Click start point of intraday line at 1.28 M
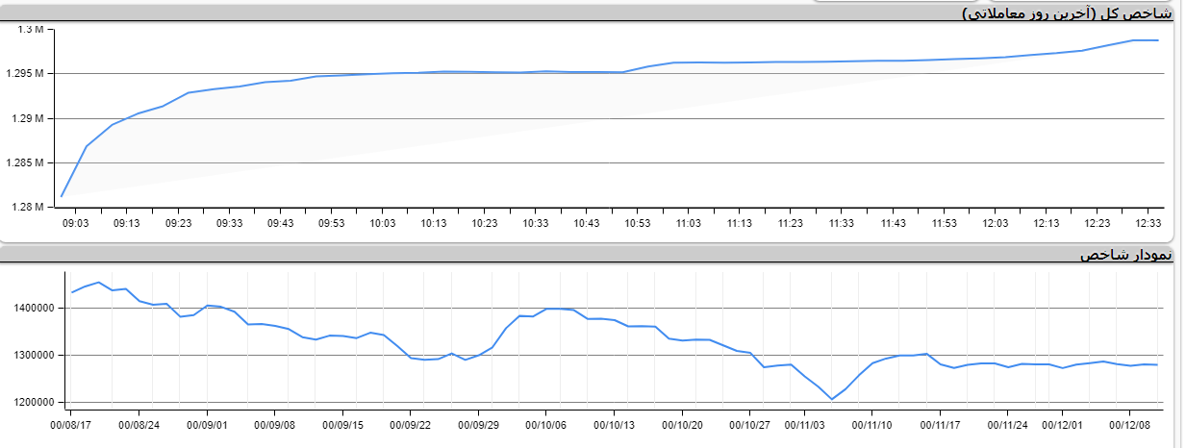 coord(62,196)
